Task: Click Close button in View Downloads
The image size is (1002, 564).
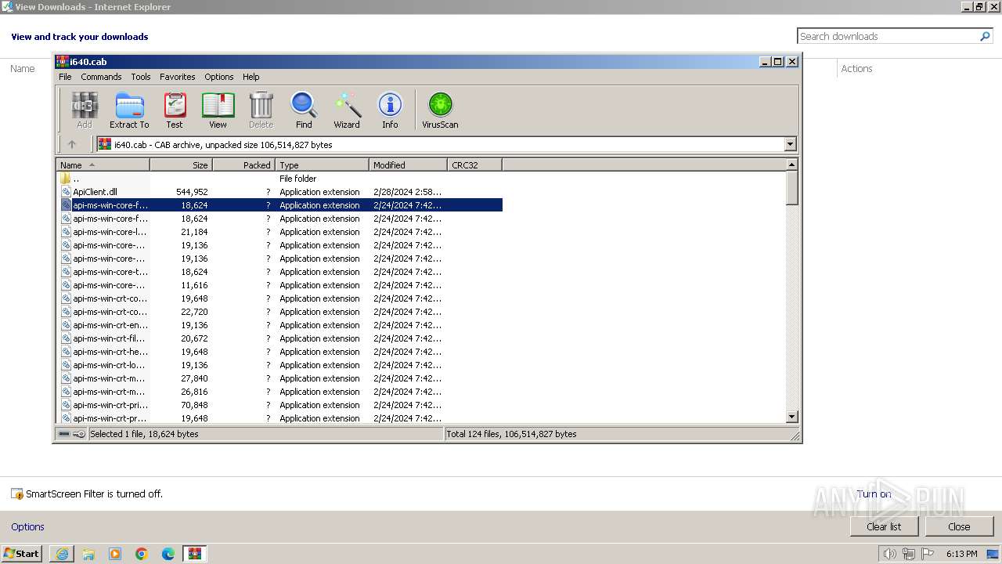Action: [x=959, y=526]
